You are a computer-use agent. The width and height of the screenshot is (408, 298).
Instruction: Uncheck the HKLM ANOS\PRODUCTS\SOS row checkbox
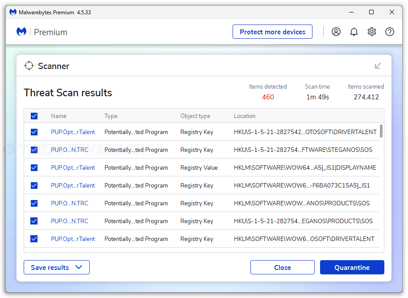point(34,203)
